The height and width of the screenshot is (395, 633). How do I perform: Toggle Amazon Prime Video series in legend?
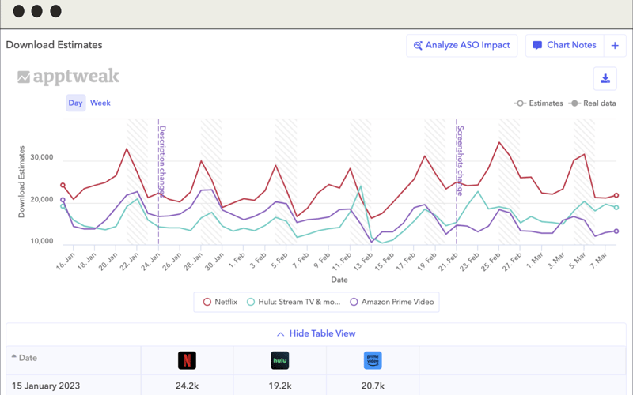pyautogui.click(x=392, y=302)
